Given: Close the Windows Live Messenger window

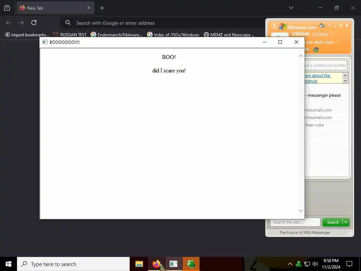Looking at the screenshot, I should click(x=347, y=25).
